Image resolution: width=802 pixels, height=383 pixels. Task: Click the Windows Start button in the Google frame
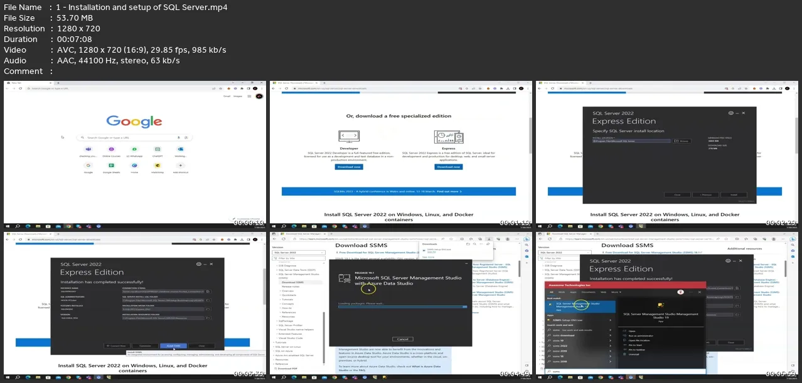9,226
